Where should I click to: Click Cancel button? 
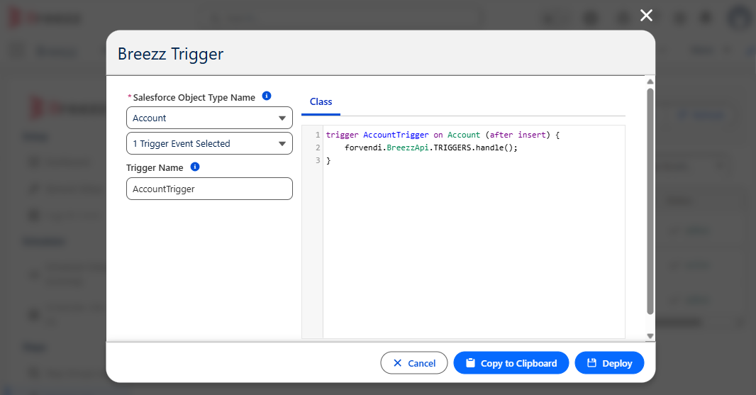click(x=413, y=362)
